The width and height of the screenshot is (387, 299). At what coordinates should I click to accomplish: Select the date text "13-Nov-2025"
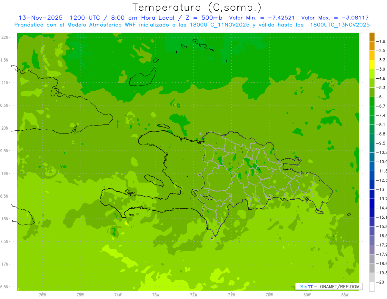tap(41, 18)
